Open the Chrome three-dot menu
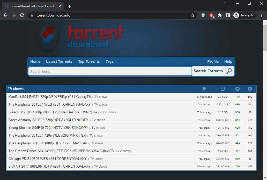 coord(262,15)
